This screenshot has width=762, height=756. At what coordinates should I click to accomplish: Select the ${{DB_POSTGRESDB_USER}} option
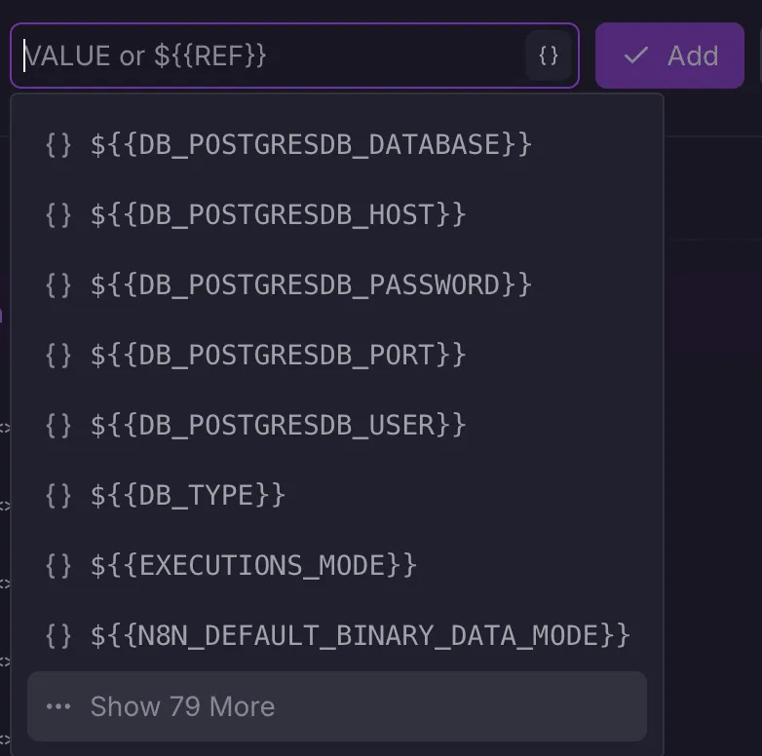click(278, 425)
